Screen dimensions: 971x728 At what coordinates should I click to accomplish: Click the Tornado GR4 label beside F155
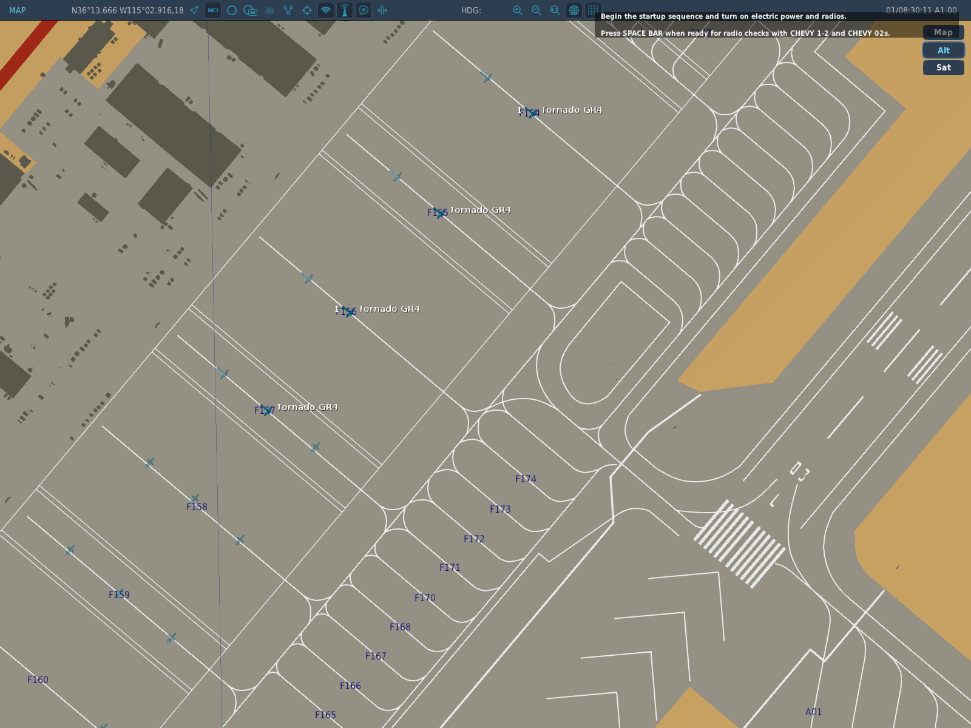click(x=480, y=210)
